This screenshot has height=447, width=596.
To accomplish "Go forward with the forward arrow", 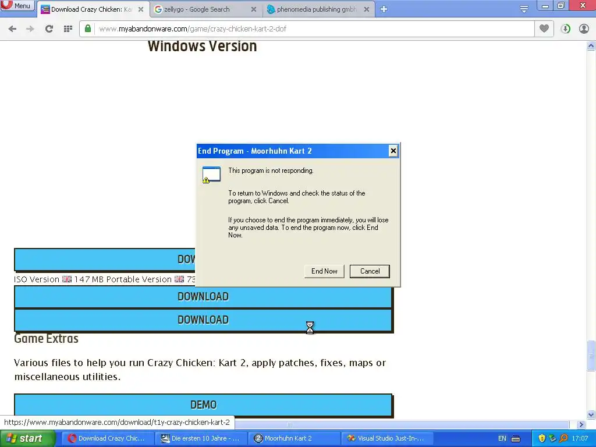I will [x=30, y=29].
